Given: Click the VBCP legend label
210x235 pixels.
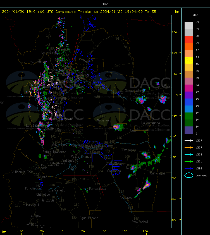Looking at the screenshot, I should [x=199, y=140].
